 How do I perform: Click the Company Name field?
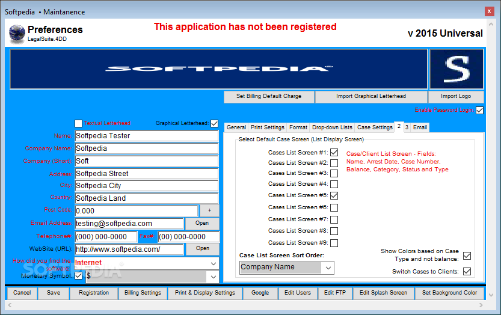(x=147, y=148)
